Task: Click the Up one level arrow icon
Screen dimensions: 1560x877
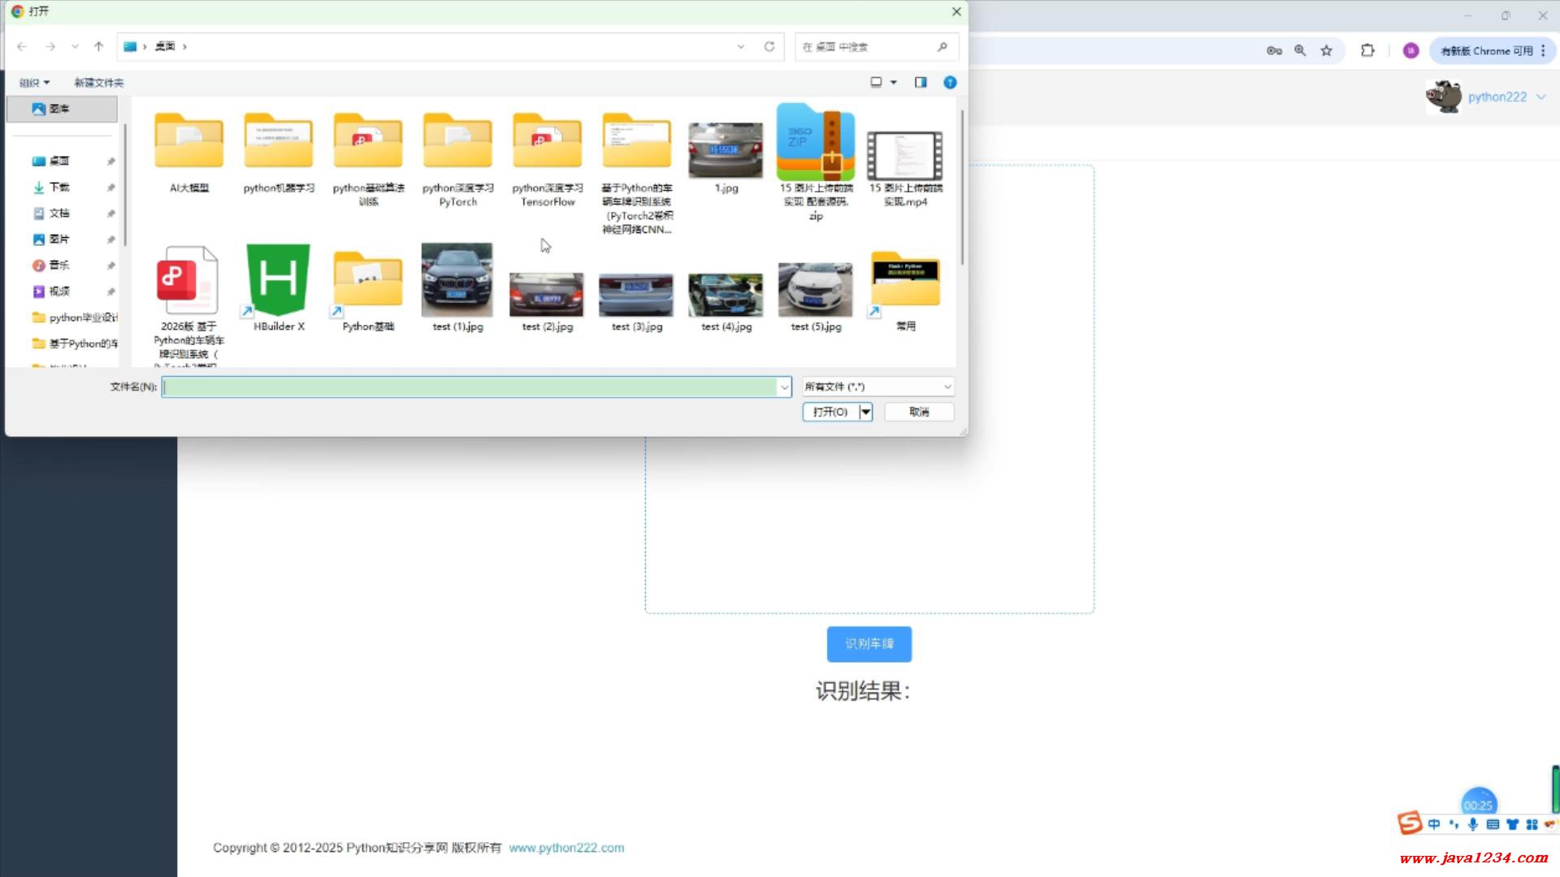Action: [x=98, y=46]
